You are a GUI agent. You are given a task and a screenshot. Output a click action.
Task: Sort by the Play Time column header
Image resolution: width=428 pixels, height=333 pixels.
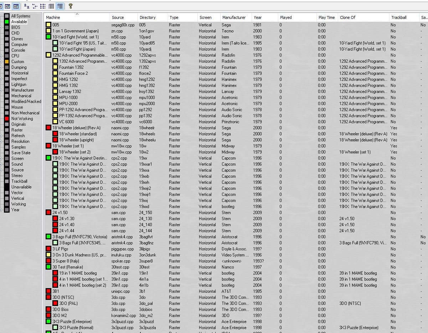(327, 17)
